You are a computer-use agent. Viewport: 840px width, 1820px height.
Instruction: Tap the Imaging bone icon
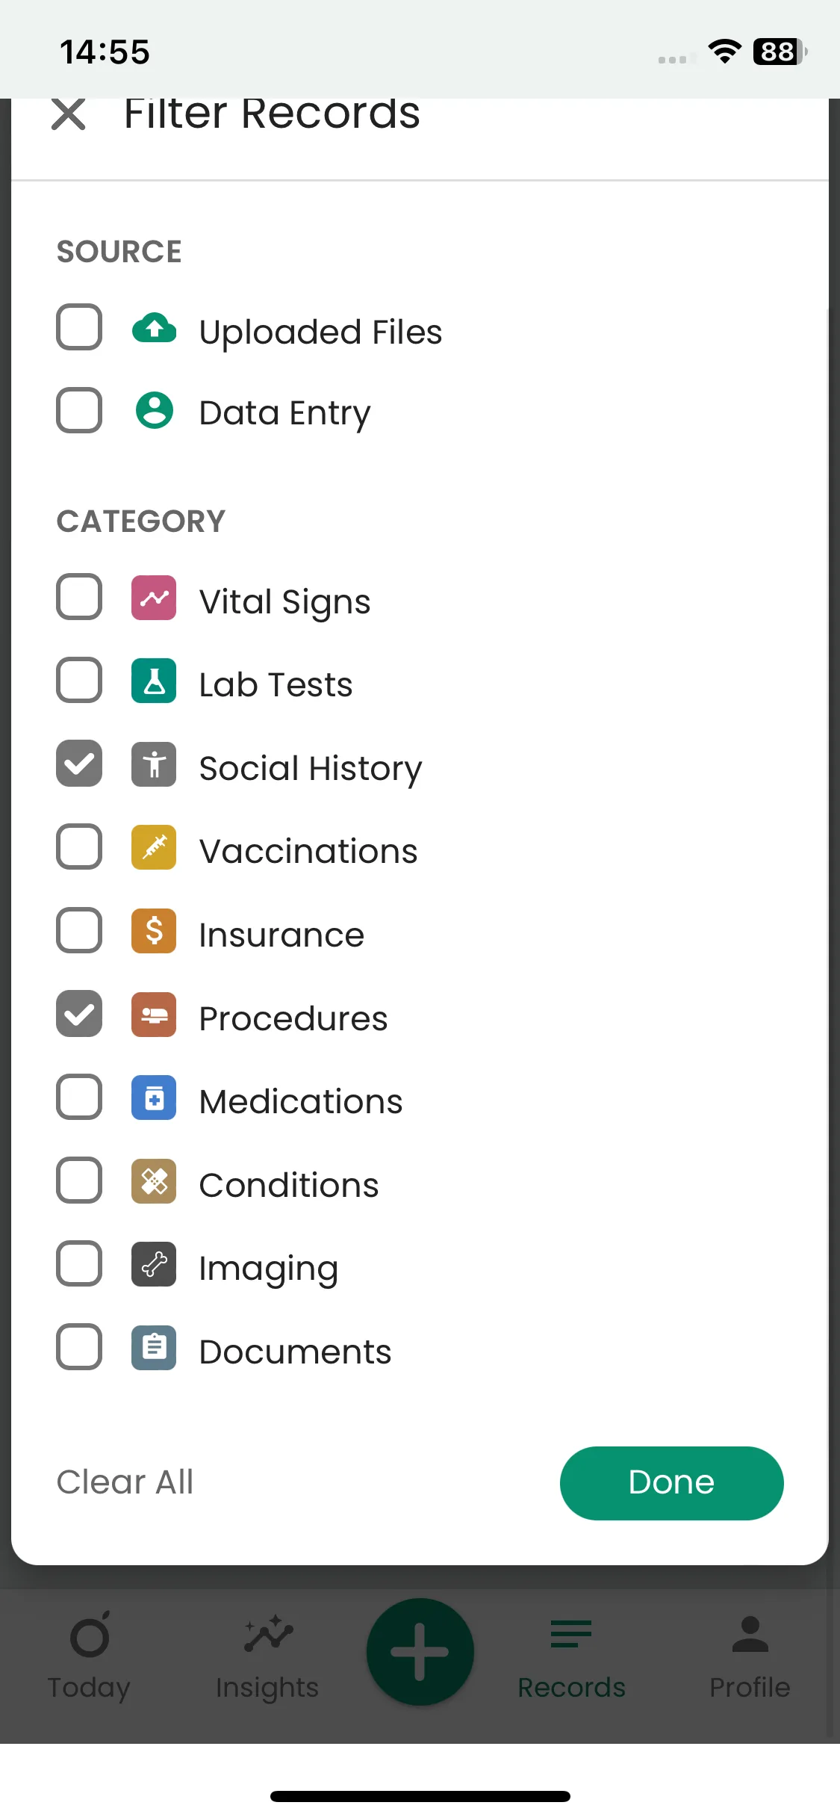(x=154, y=1264)
